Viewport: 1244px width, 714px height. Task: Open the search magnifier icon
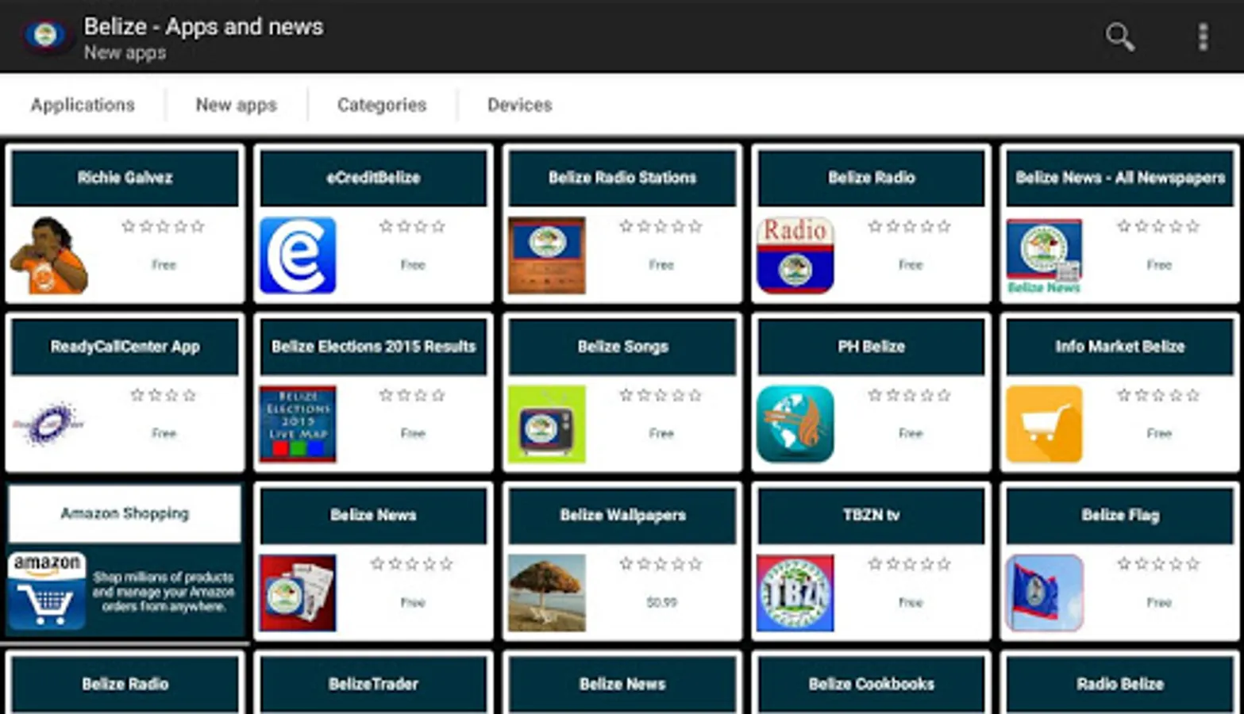click(1119, 36)
